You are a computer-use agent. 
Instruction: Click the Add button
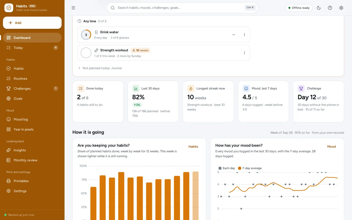pos(32,23)
